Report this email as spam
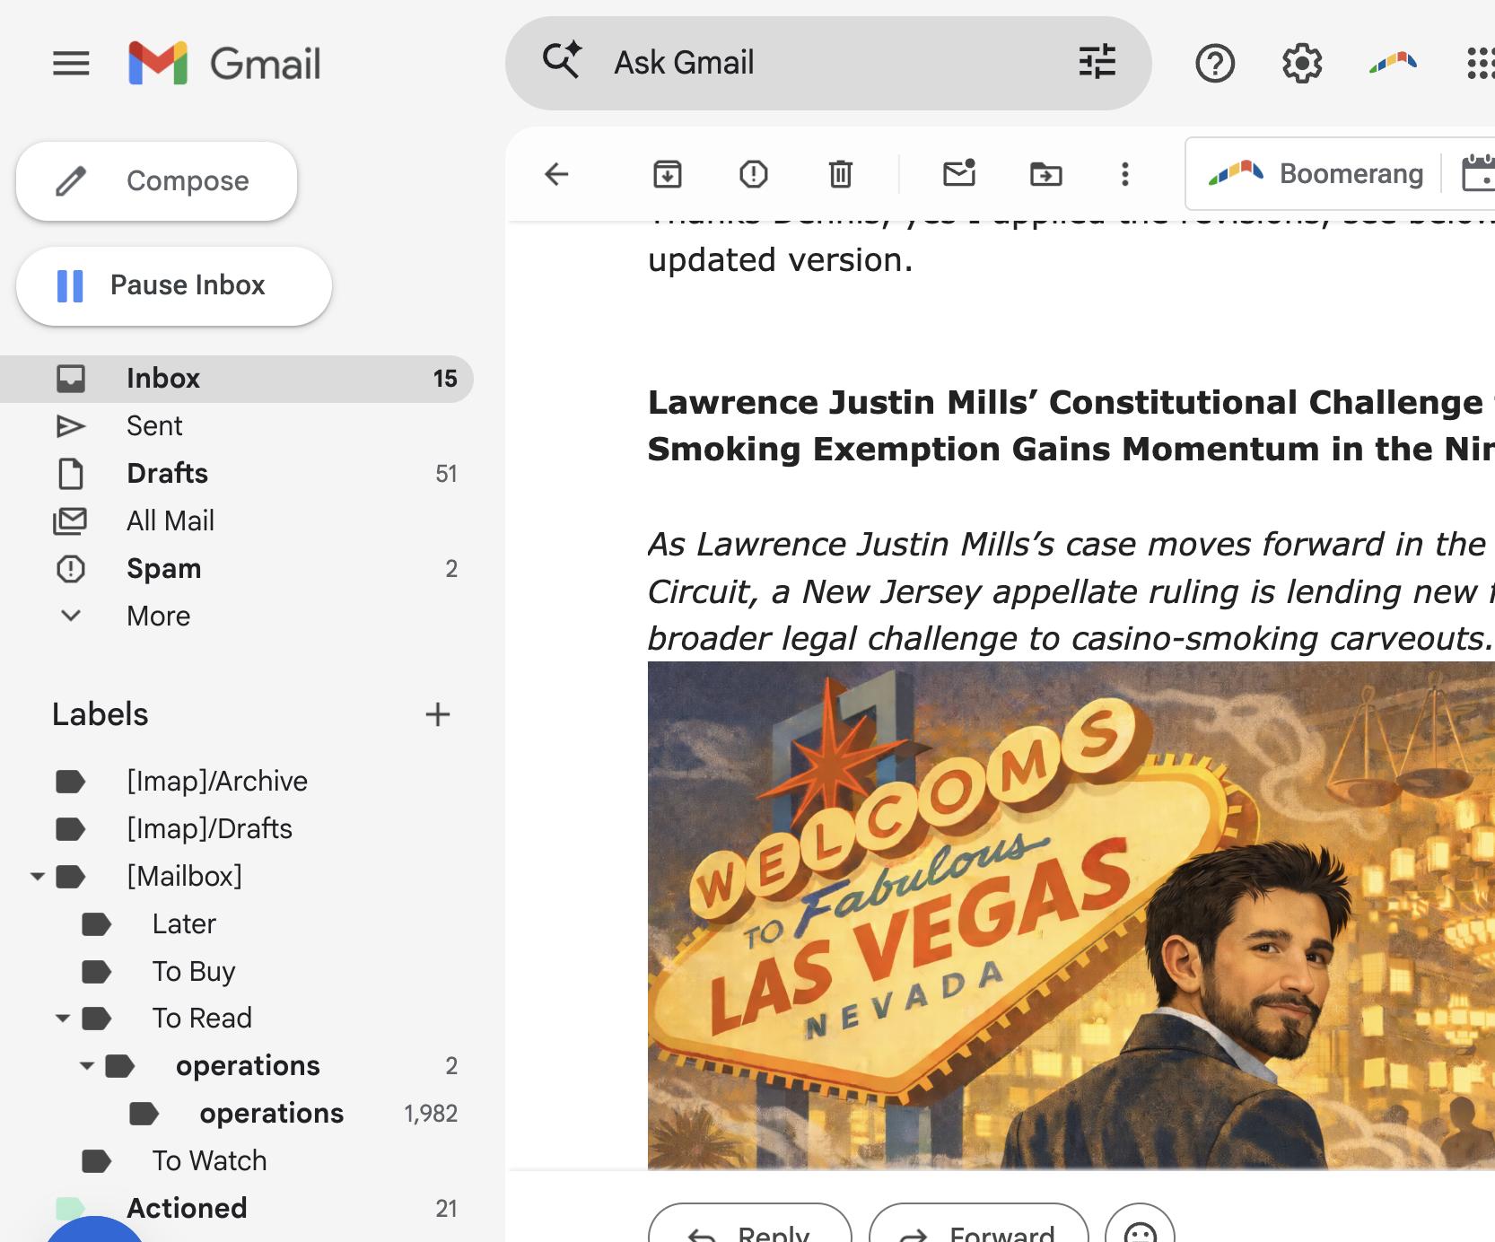 pyautogui.click(x=753, y=174)
